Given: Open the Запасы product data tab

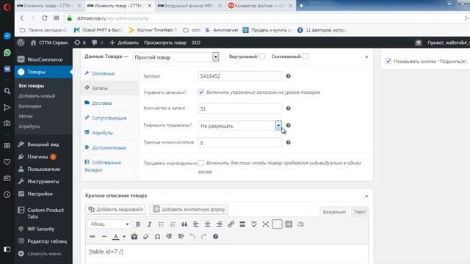Looking at the screenshot, I should coord(100,88).
